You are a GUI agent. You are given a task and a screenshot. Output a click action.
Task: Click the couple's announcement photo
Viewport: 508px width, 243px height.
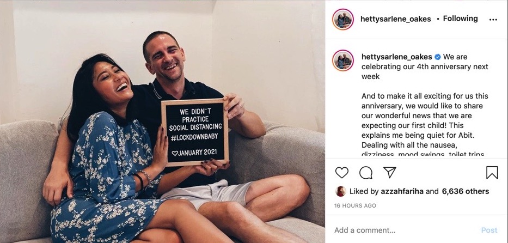[x=162, y=121]
